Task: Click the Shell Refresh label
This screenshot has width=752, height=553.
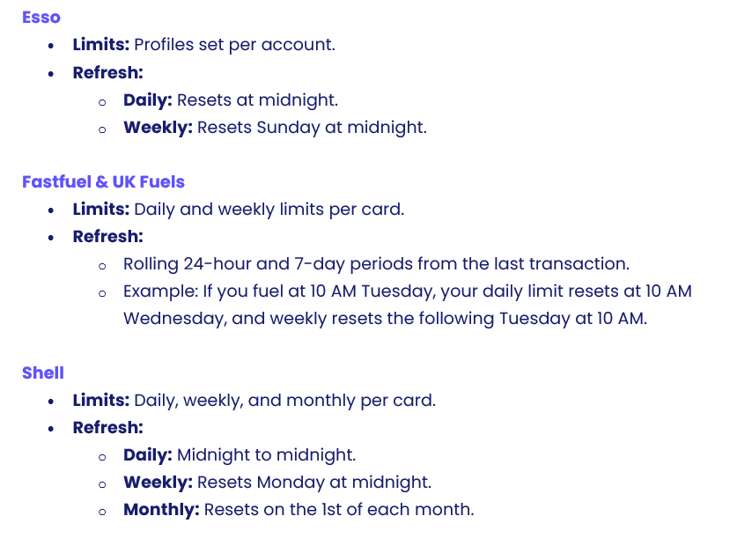Action: [x=107, y=428]
